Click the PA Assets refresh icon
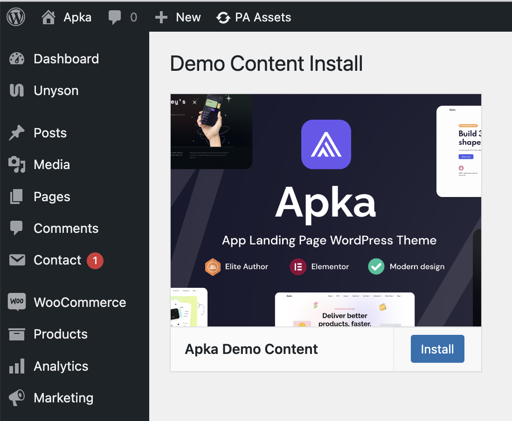 pos(223,18)
